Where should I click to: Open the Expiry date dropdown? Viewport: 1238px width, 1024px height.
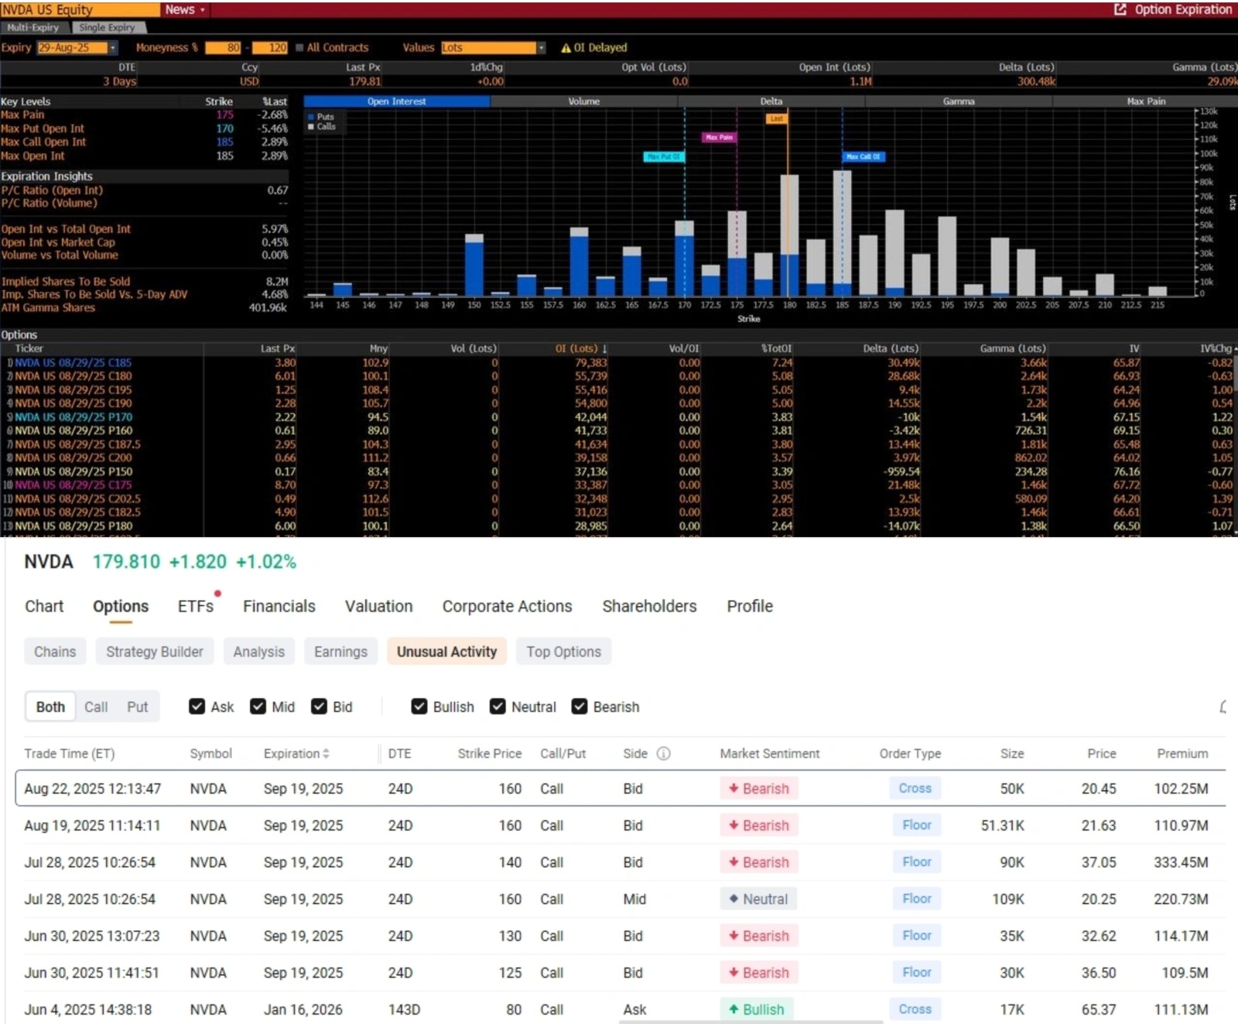113,48
